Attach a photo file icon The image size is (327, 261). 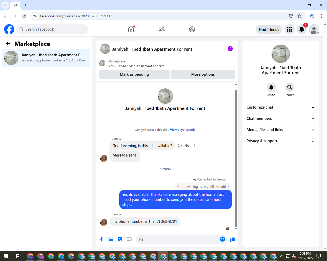coord(111,239)
